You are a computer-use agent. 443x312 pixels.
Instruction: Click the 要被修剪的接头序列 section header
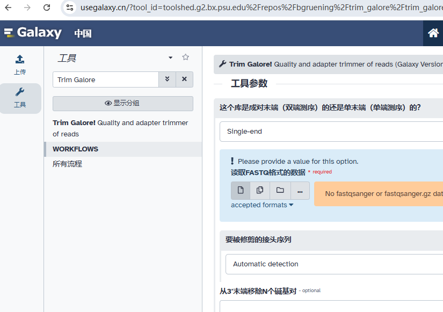point(331,240)
